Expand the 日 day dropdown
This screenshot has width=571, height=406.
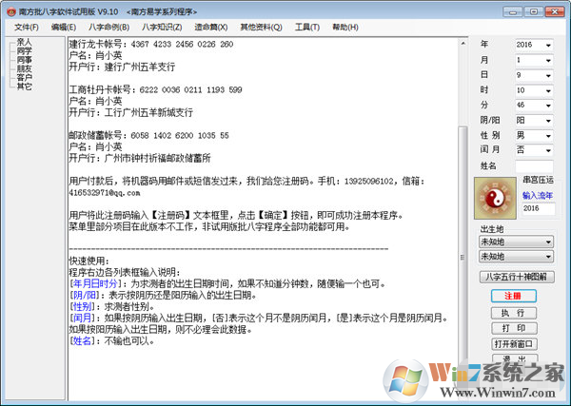click(548, 76)
